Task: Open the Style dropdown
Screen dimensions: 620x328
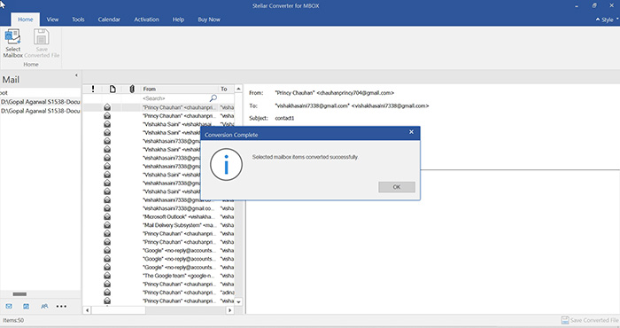Action: (x=608, y=20)
